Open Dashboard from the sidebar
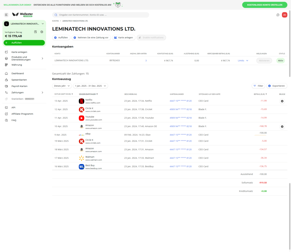291x252 pixels. [x=18, y=73]
